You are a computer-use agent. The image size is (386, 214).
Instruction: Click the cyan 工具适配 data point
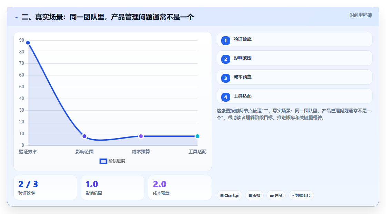[197, 136]
